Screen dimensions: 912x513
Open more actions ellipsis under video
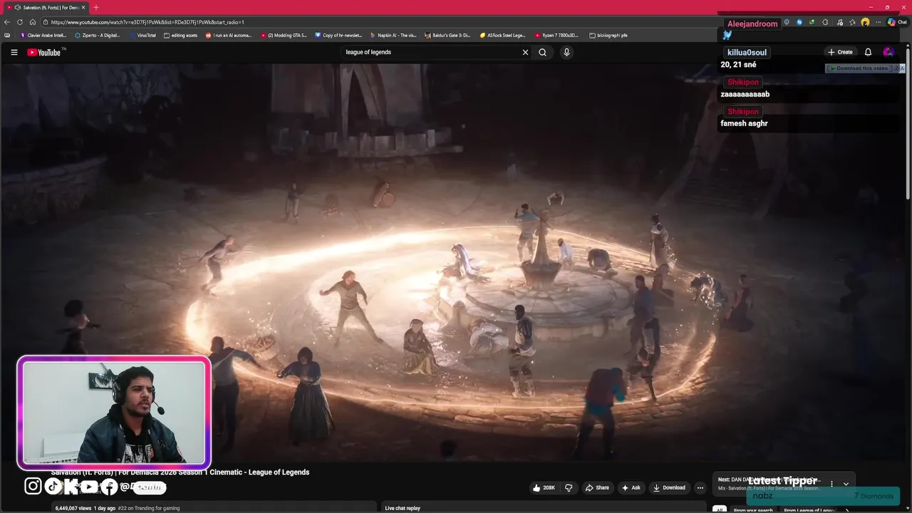pyautogui.click(x=700, y=487)
